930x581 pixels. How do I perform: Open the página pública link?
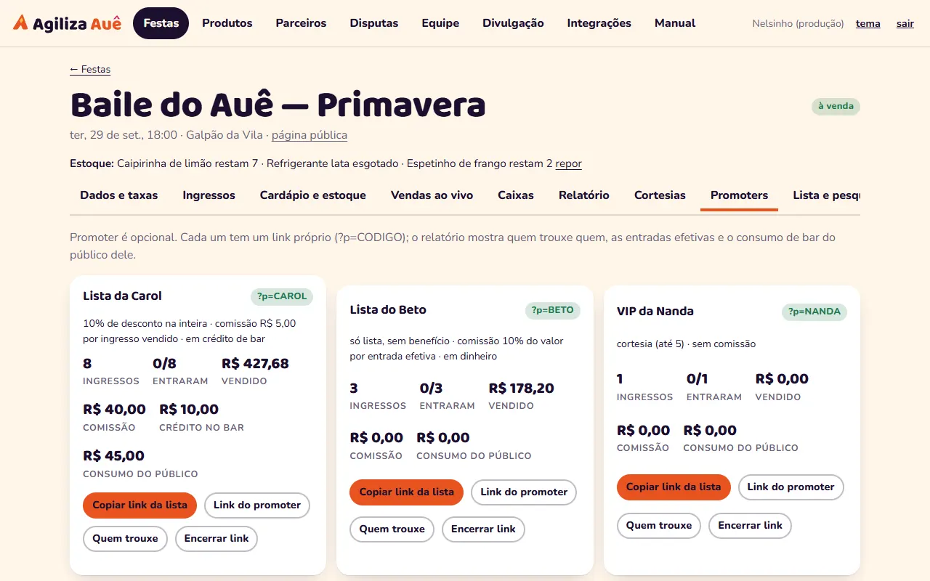(x=310, y=135)
